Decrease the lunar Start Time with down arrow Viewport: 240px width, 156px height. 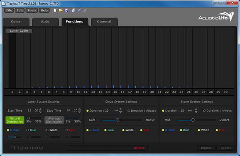[x=40, y=112]
